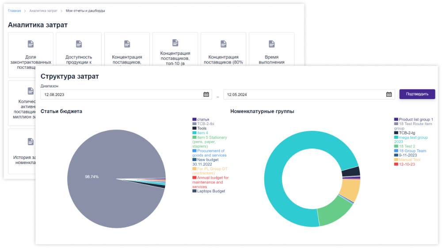
Task: Click document icon on 'Концентрация поставщиков, топ-10' card
Action: click(x=175, y=42)
